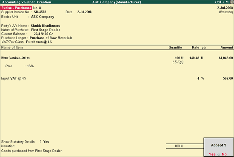The height and width of the screenshot is (157, 234).
Task: Click the item quantity 100 U
Action: [x=179, y=58]
